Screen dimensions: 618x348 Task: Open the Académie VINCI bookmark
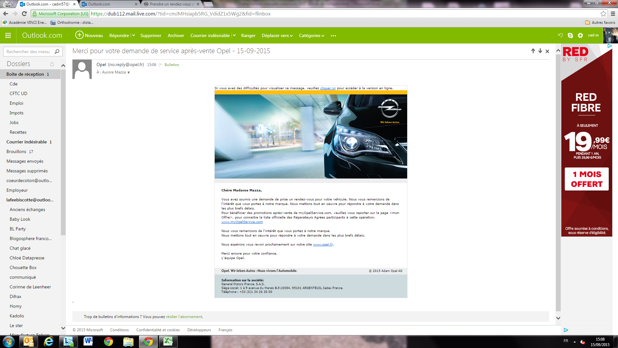coord(25,23)
